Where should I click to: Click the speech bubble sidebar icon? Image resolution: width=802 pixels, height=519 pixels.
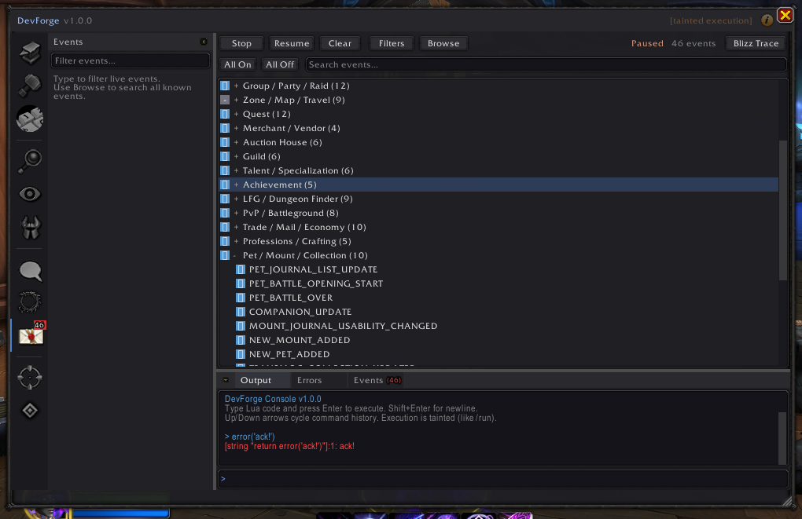pos(29,271)
